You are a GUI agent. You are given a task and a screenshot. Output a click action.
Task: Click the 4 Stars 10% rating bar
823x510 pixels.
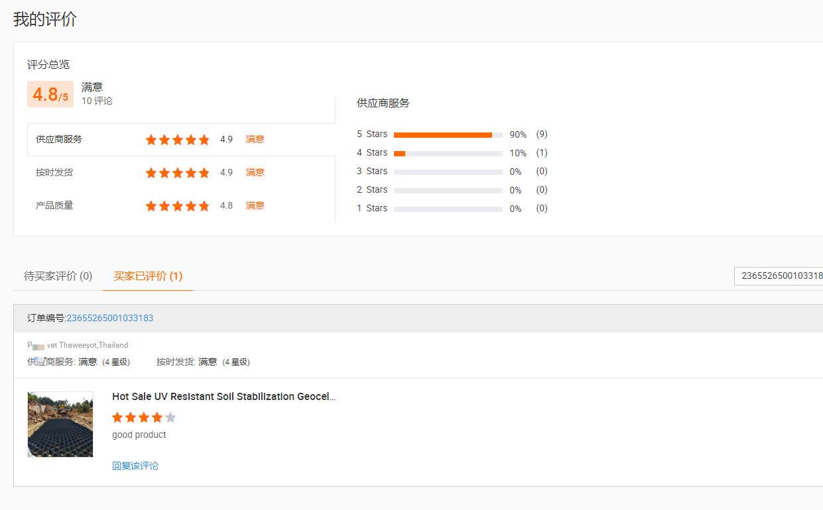[448, 153]
